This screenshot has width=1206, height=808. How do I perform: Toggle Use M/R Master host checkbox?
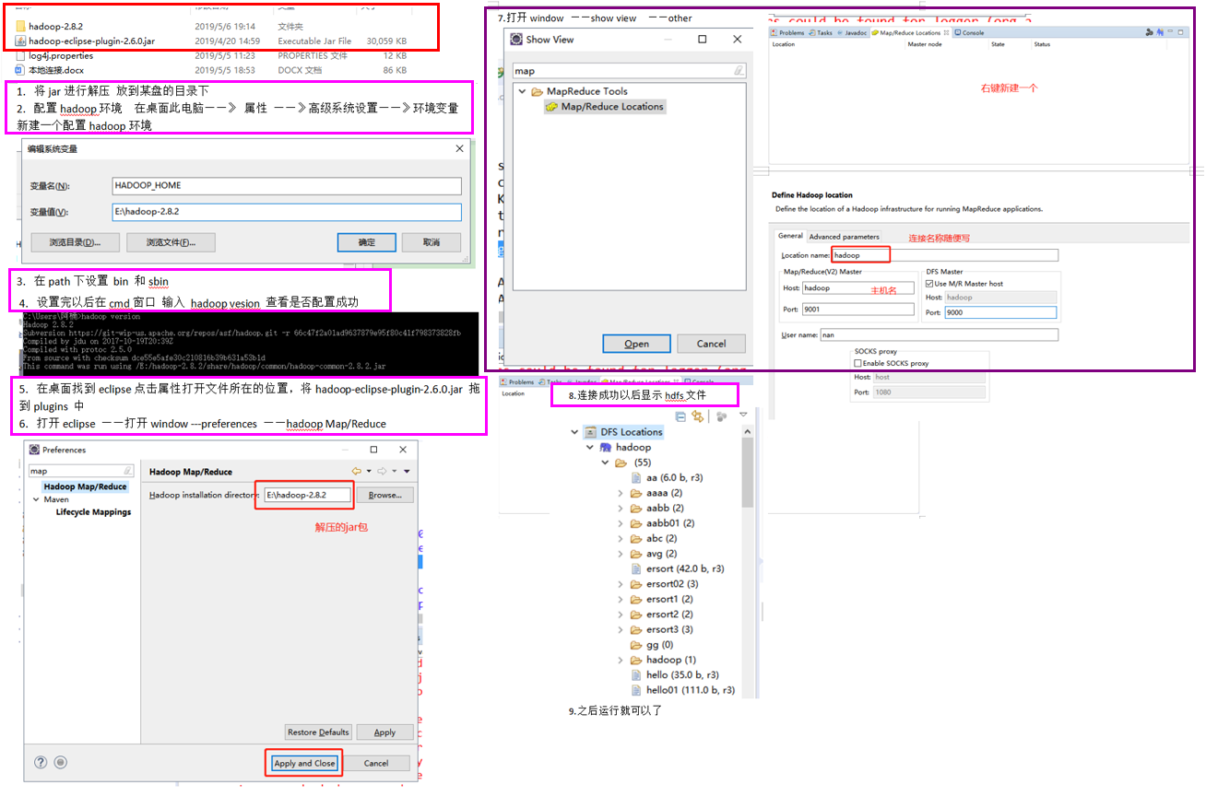point(929,284)
